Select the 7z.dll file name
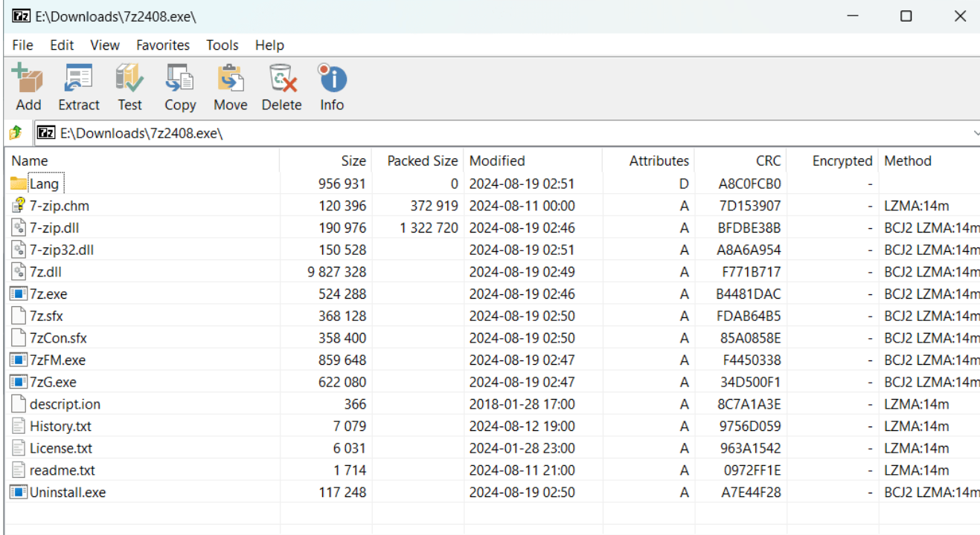 click(46, 272)
